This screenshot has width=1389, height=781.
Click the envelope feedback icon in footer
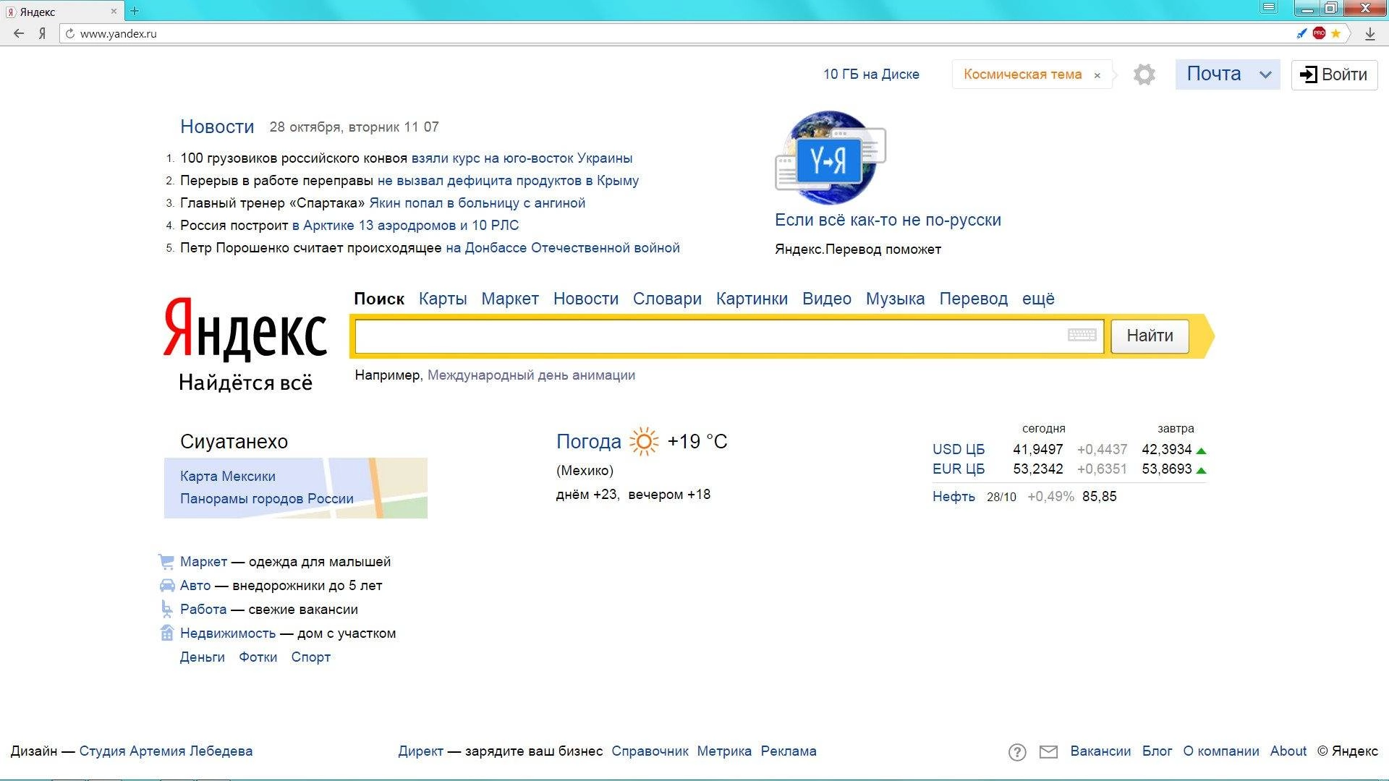coord(1048,752)
